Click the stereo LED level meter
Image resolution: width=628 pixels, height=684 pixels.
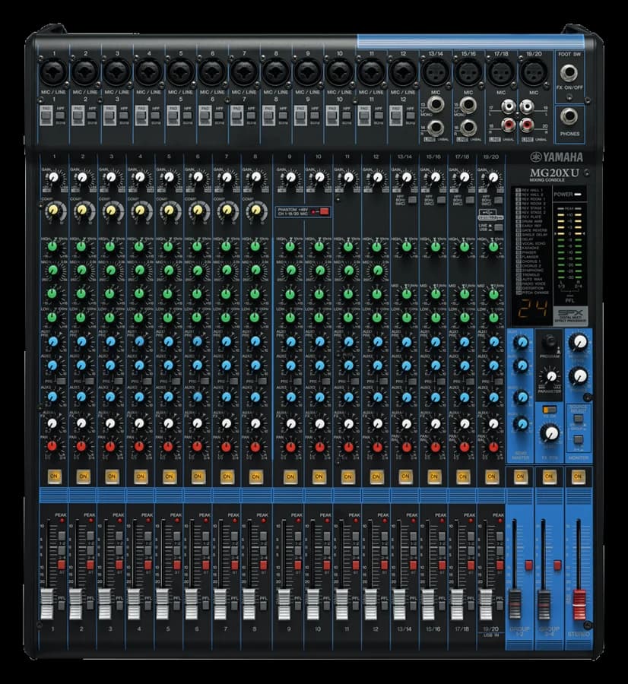[x=569, y=242]
